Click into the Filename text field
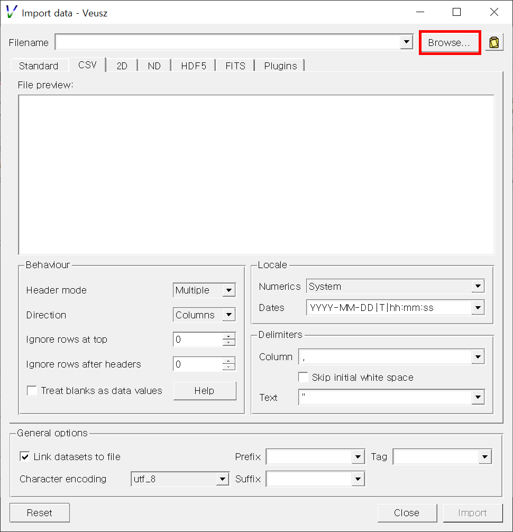This screenshot has width=513, height=532. point(228,42)
